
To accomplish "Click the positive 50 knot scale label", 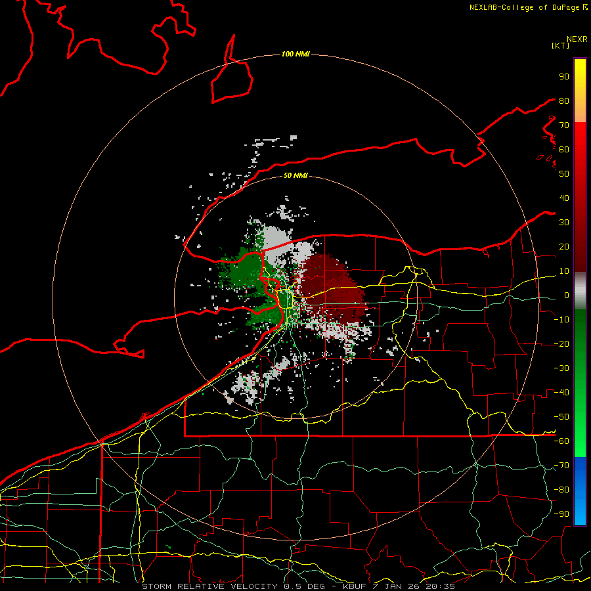I will point(564,174).
